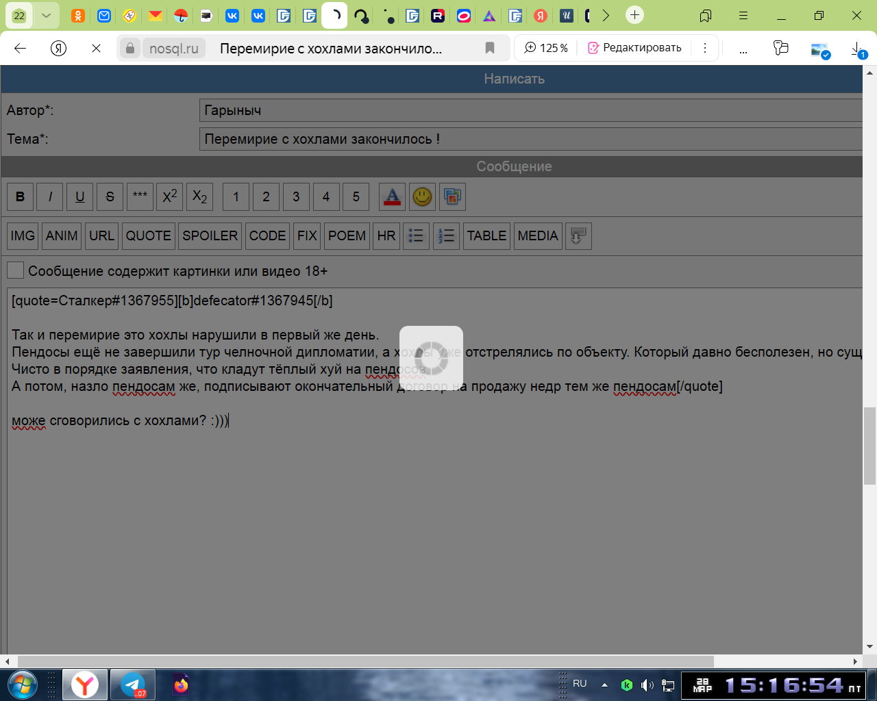Insert a SPOILER tag
Viewport: 877px width, 701px height.
click(x=210, y=236)
